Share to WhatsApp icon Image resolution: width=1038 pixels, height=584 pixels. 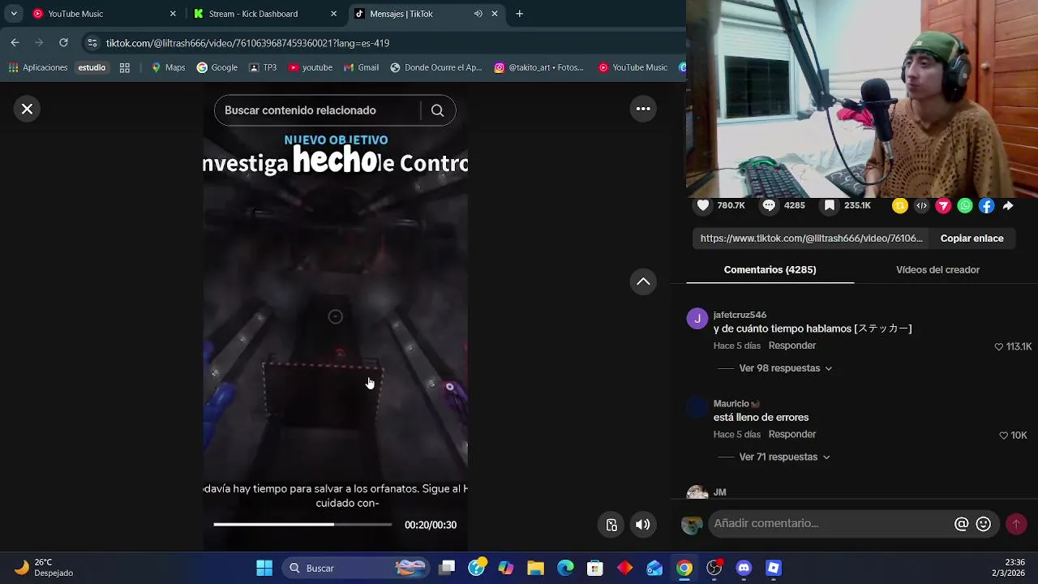coord(965,206)
